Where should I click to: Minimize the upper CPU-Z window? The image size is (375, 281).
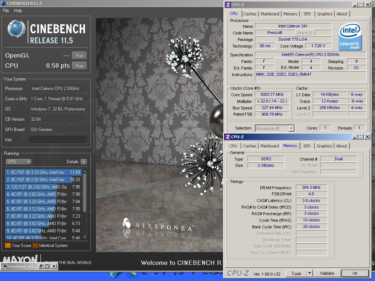pyautogui.click(x=355, y=4)
